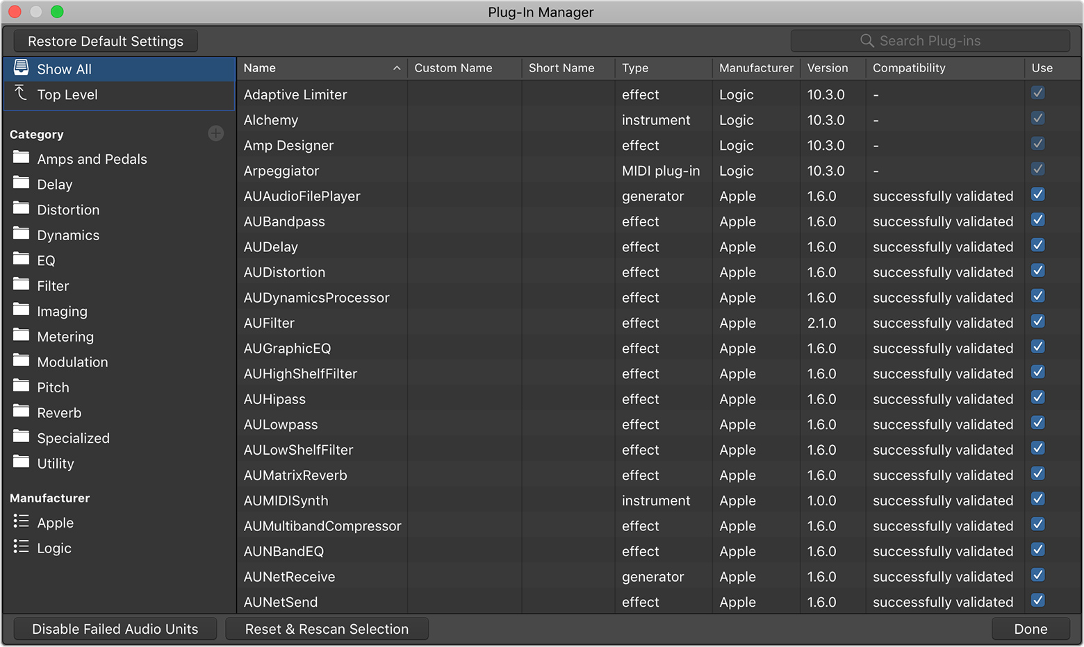Click the Short Name column header
1084x647 pixels.
[568, 68]
